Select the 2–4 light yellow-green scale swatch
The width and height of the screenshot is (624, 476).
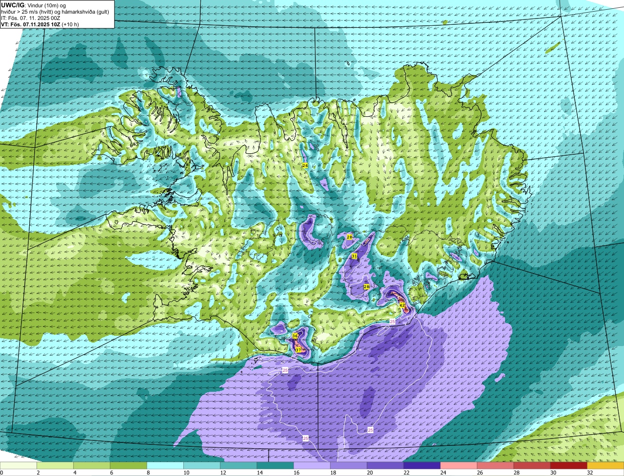tap(55, 465)
